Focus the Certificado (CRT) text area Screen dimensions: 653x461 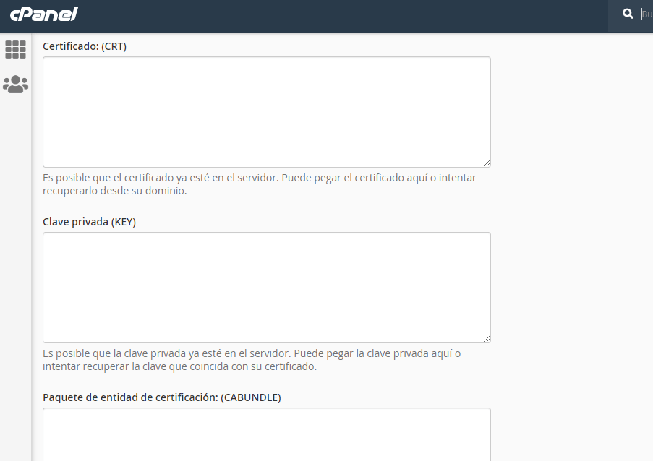click(267, 112)
